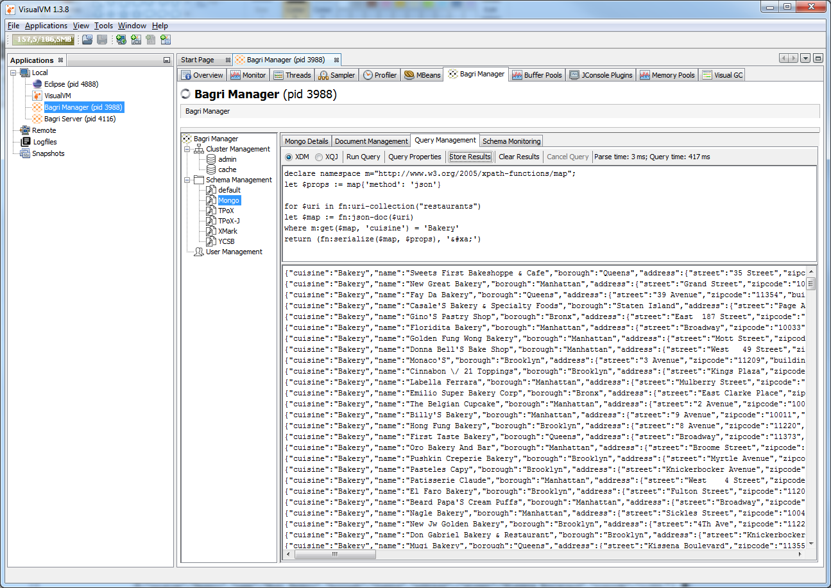
Task: Open the MBeans tab
Action: point(423,75)
